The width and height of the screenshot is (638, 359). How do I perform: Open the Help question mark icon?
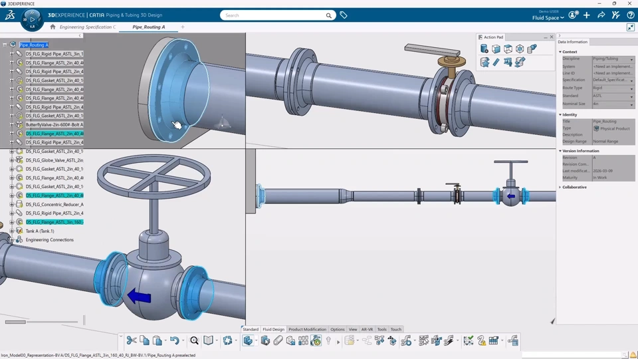pos(630,15)
